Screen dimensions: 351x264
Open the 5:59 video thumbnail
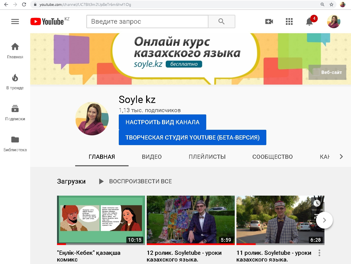[191, 220]
